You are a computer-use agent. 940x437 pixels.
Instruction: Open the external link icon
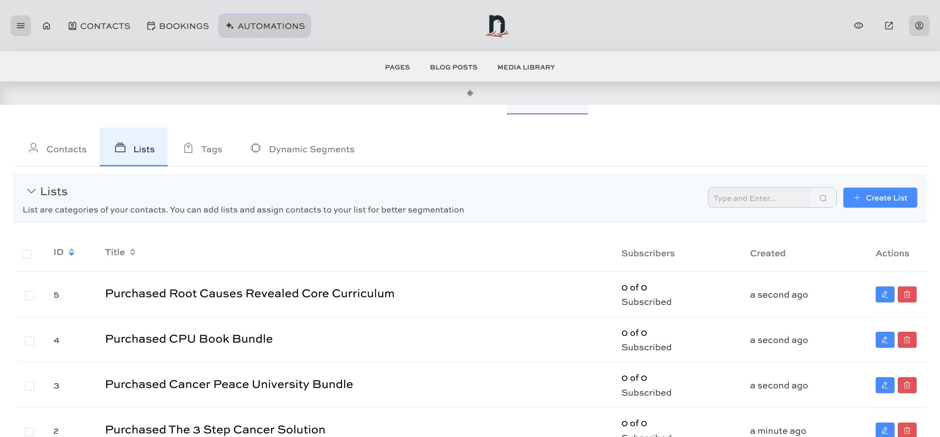[x=889, y=26]
